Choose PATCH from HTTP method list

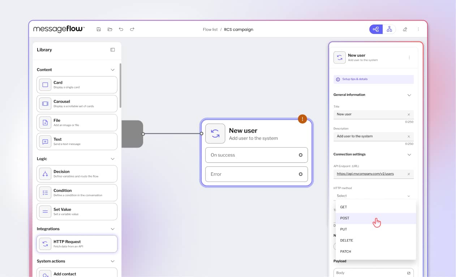pos(376,252)
